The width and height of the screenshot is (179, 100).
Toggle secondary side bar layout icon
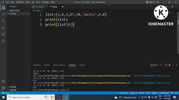coord(154,2)
